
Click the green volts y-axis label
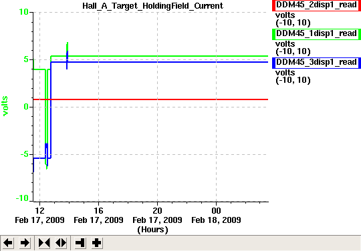[5, 106]
